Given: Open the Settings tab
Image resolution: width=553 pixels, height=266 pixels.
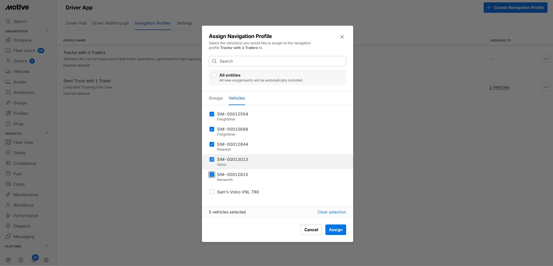Looking at the screenshot, I should tap(185, 23).
